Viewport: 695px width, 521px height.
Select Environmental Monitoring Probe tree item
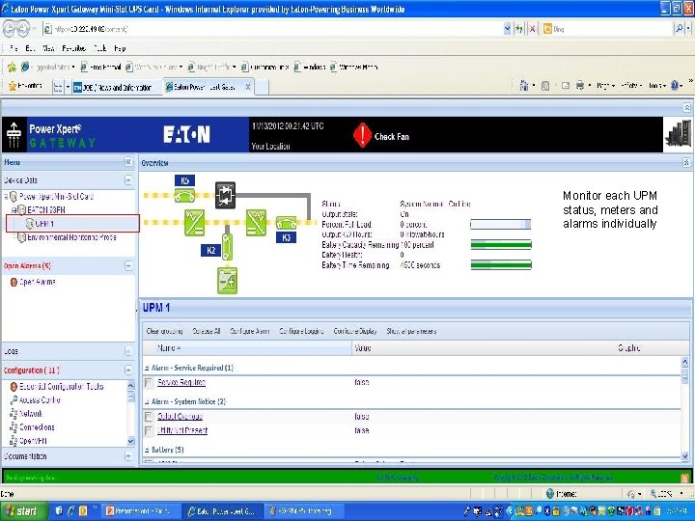point(71,237)
